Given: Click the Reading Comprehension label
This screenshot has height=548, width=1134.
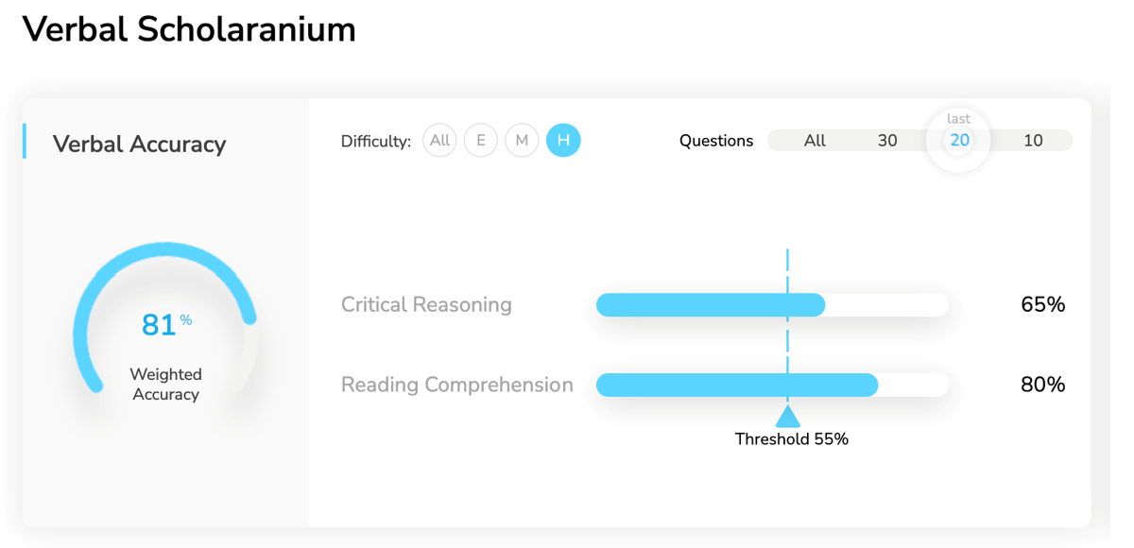Looking at the screenshot, I should [457, 385].
